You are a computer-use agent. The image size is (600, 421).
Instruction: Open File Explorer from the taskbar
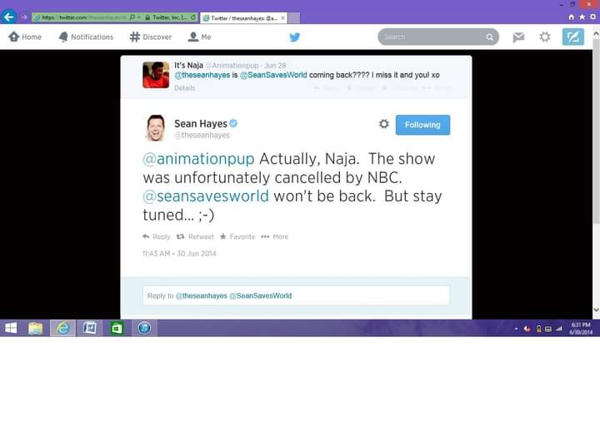point(36,328)
